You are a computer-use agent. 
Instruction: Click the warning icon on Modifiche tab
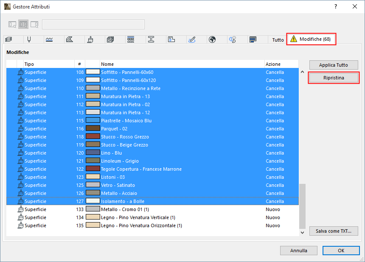point(294,39)
